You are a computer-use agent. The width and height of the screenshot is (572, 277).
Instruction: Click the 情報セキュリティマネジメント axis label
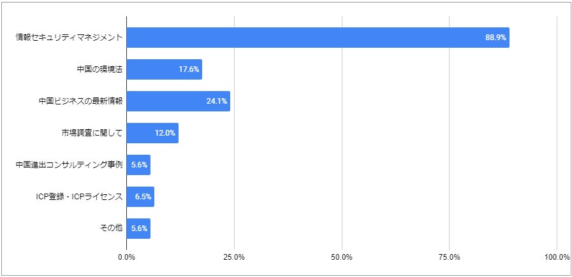pyautogui.click(x=69, y=38)
